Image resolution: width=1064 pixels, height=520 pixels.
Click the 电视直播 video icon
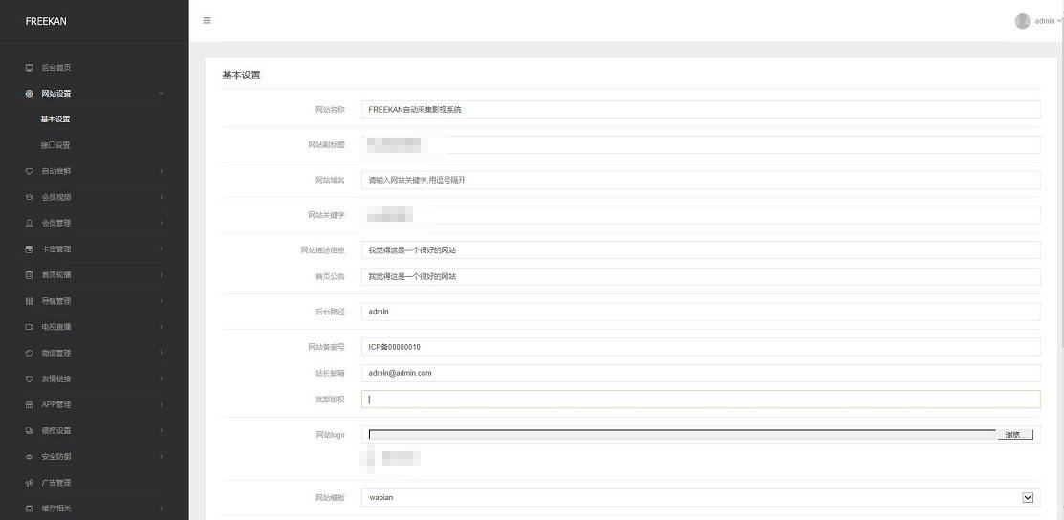coord(30,327)
